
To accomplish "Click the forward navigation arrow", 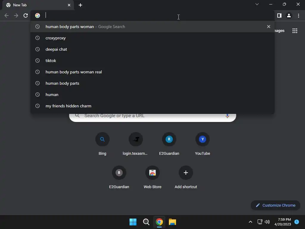I will tap(16, 16).
